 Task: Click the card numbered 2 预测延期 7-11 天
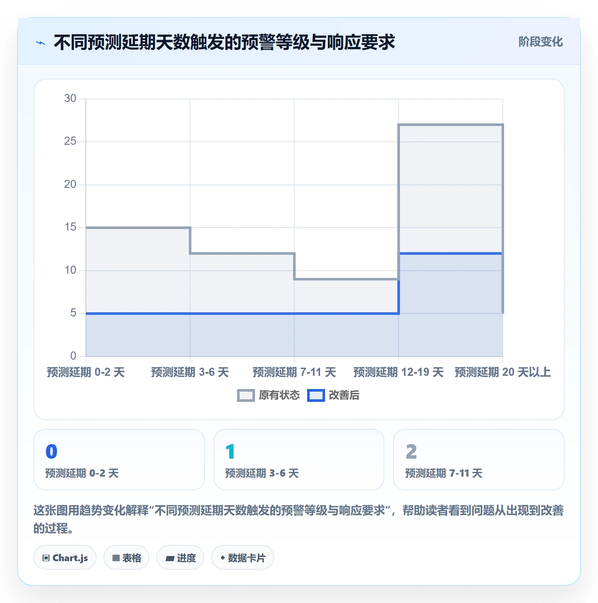[479, 460]
